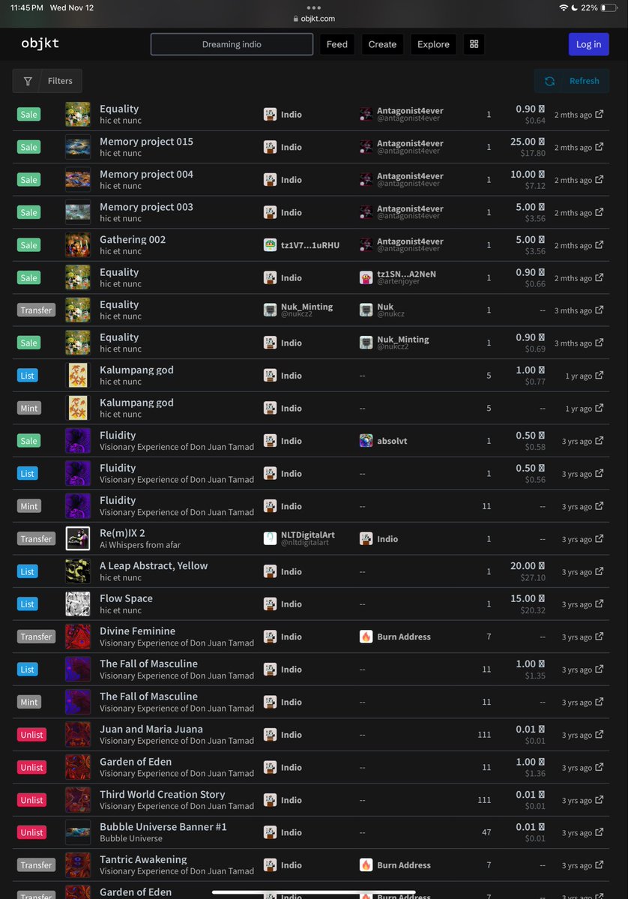Click Antagonist4ever avatar on Gathering 002 row
Viewport: 628px width, 899px height.
click(366, 245)
